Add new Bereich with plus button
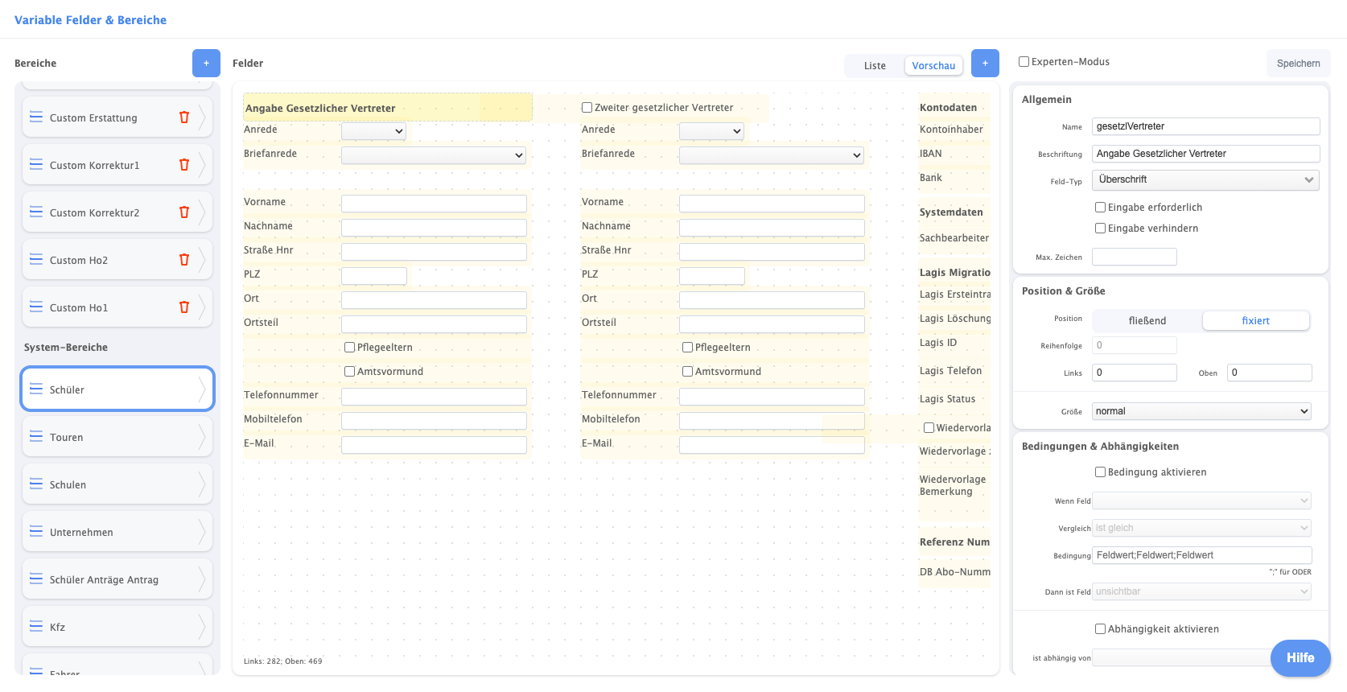This screenshot has width=1347, height=692. tap(206, 63)
